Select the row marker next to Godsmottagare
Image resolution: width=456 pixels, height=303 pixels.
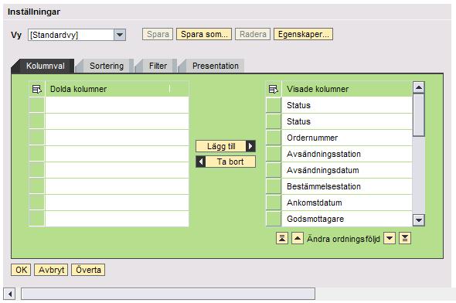(274, 219)
